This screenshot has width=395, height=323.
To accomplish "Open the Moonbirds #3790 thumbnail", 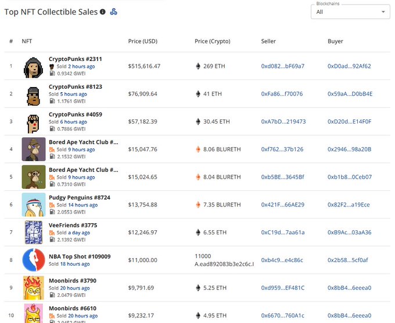I will click(34, 288).
